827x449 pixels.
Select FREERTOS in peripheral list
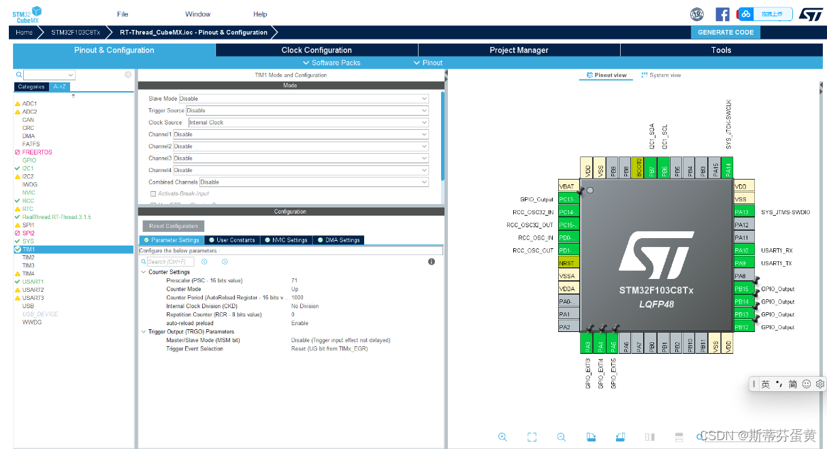(37, 152)
